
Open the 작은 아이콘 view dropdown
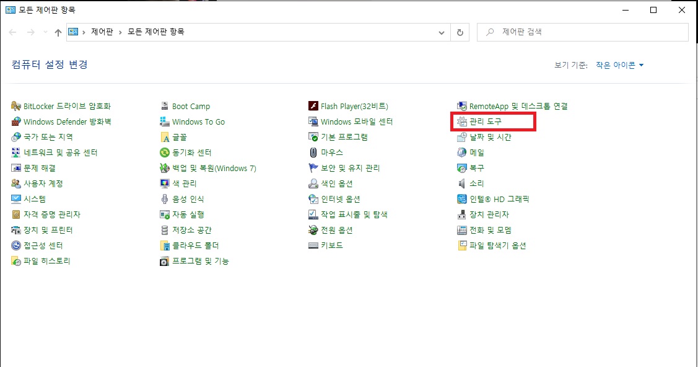coord(619,65)
